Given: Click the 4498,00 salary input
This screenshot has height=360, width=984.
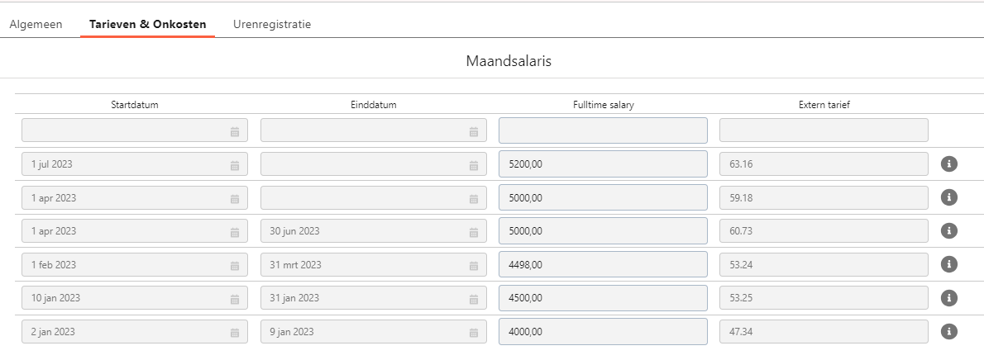Looking at the screenshot, I should (603, 264).
